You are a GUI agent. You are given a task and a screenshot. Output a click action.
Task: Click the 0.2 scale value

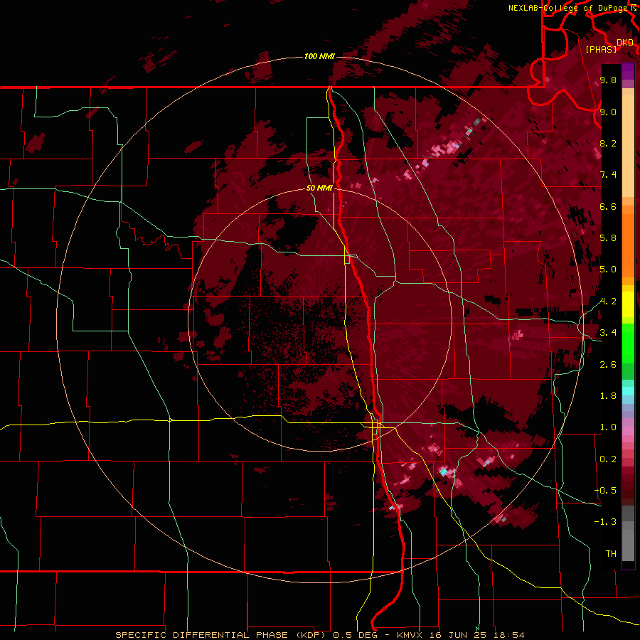tap(608, 459)
